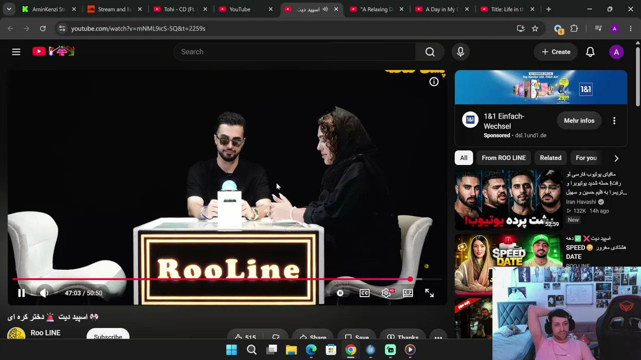Show the video info card icon
This screenshot has height=360, width=641.
coord(434,81)
